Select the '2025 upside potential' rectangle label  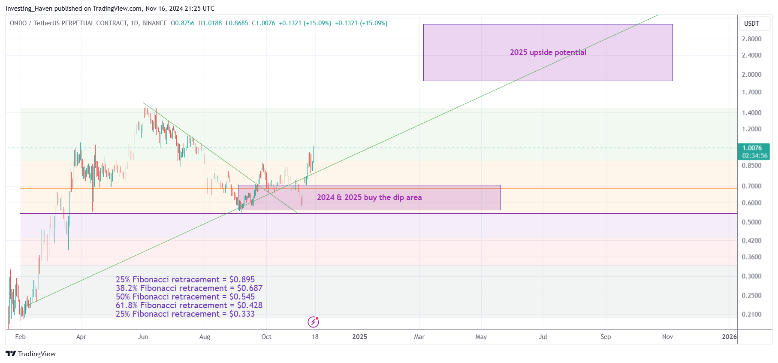tap(548, 52)
